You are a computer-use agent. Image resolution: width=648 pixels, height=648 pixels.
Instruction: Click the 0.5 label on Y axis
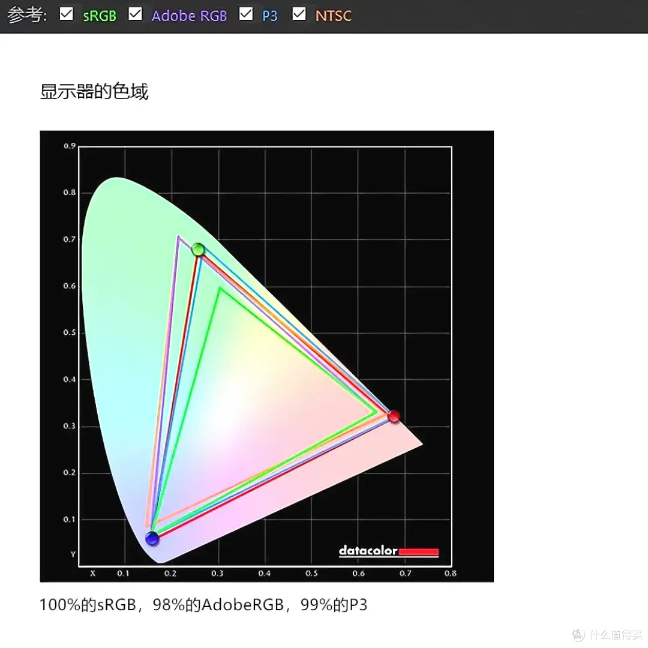(70, 332)
